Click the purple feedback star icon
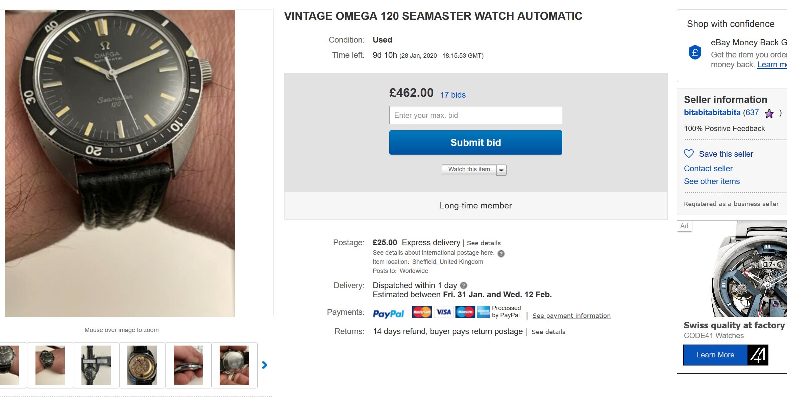Viewport: 787px width, 404px height. (x=769, y=113)
